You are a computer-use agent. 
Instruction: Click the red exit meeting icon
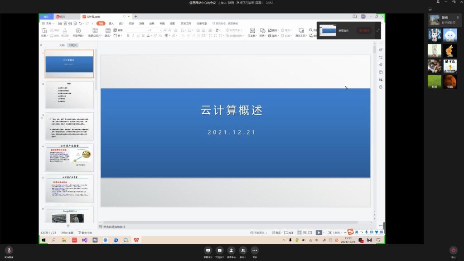coord(453,250)
